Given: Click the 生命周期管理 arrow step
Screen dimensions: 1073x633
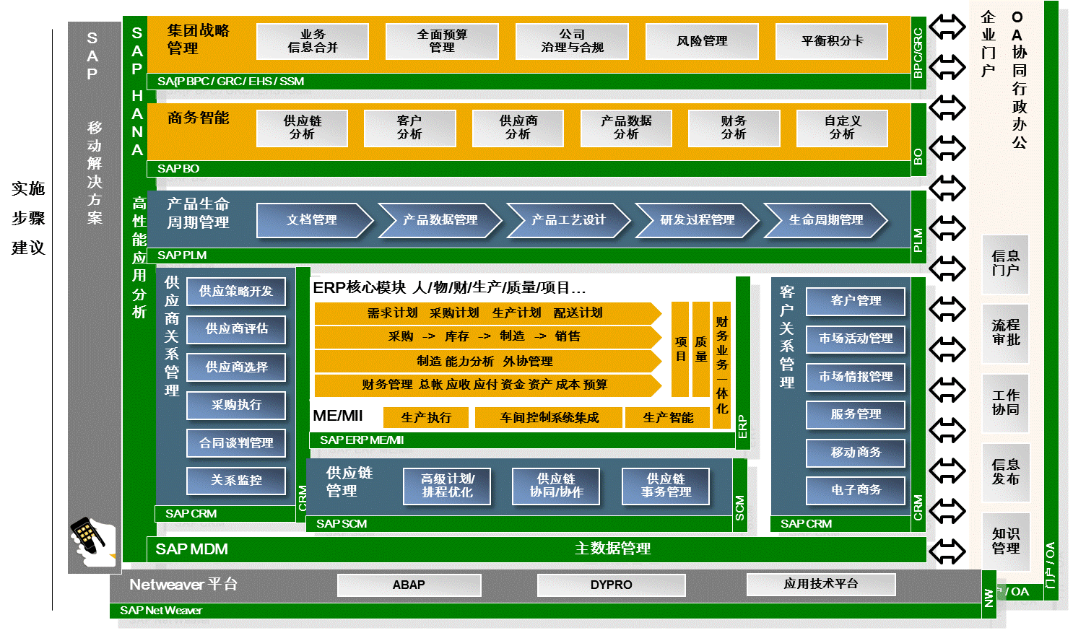Looking at the screenshot, I should (x=826, y=220).
